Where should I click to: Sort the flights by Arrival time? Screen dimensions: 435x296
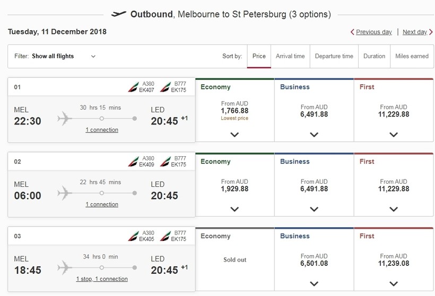pos(290,56)
